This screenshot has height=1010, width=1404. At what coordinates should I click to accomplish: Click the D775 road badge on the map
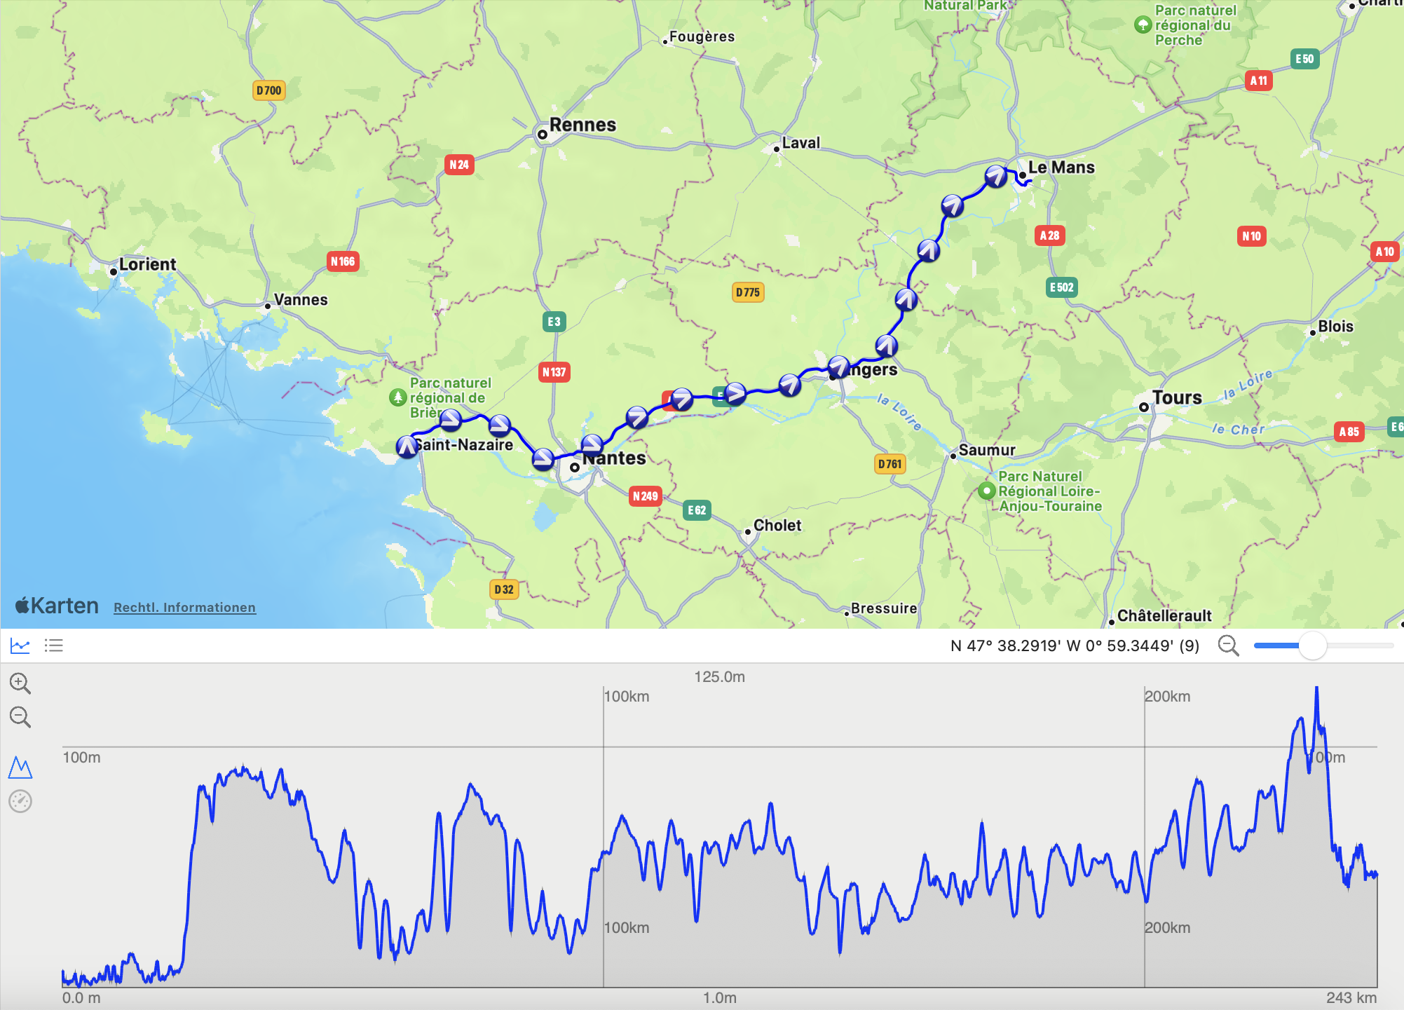tap(747, 294)
